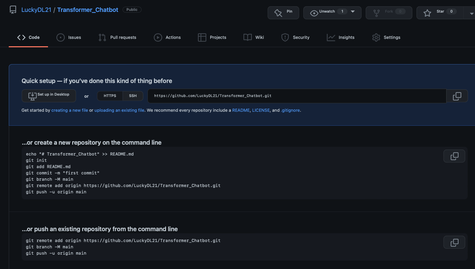
Task: Click the 'creating a new file' link
Action: (x=69, y=110)
